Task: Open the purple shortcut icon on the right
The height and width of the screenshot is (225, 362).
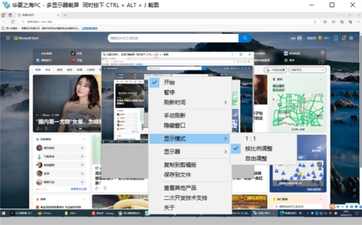Action: tap(286, 53)
